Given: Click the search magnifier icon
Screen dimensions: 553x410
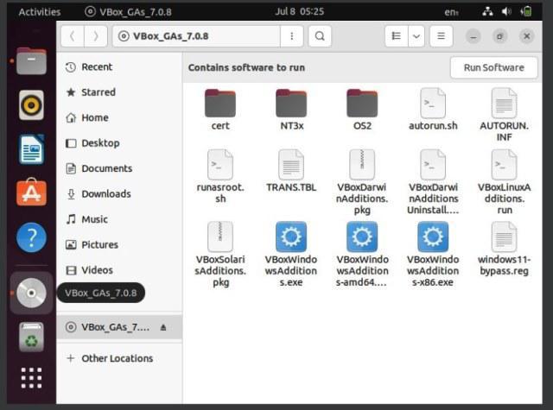Looking at the screenshot, I should coord(320,36).
